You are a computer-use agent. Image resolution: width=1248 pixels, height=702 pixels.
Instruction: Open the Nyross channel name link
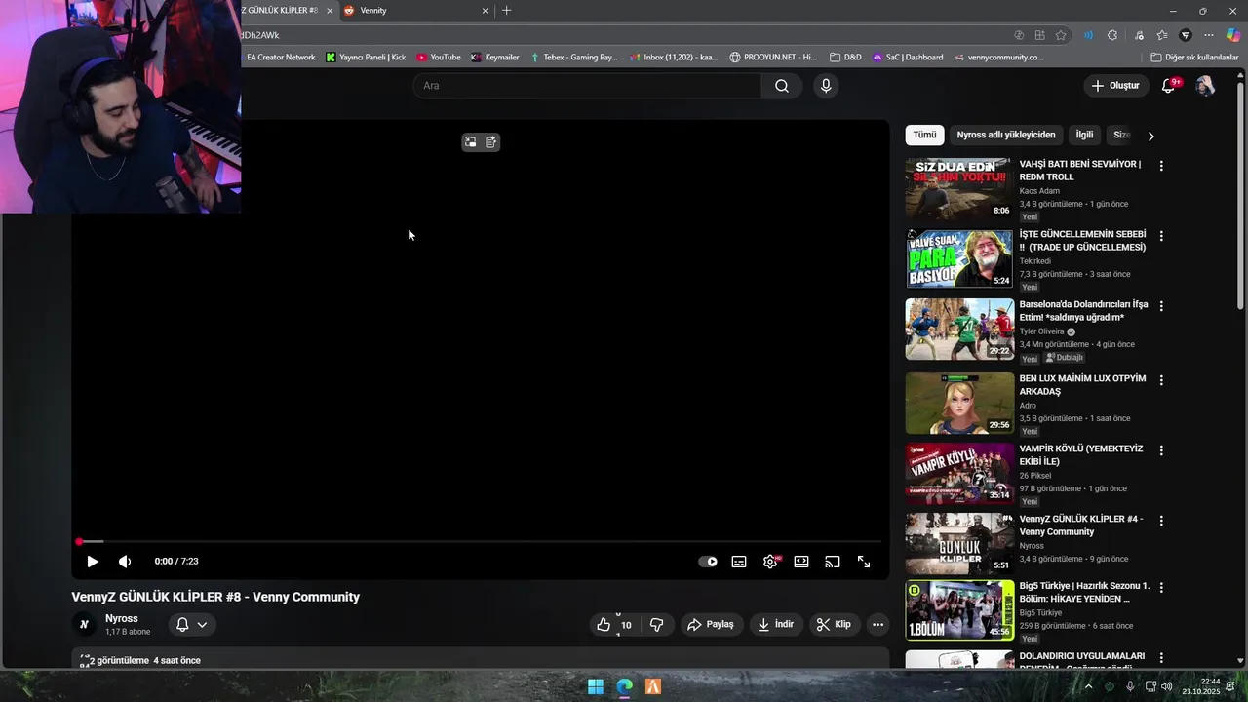[122, 619]
